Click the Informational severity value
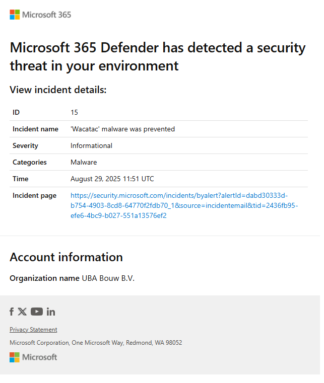 point(91,145)
